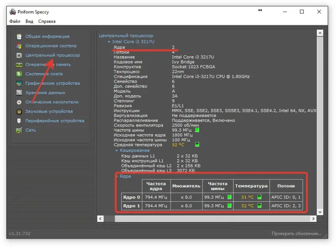Click the Оптические накопители disc icon
The width and height of the screenshot is (336, 247).
click(x=19, y=102)
